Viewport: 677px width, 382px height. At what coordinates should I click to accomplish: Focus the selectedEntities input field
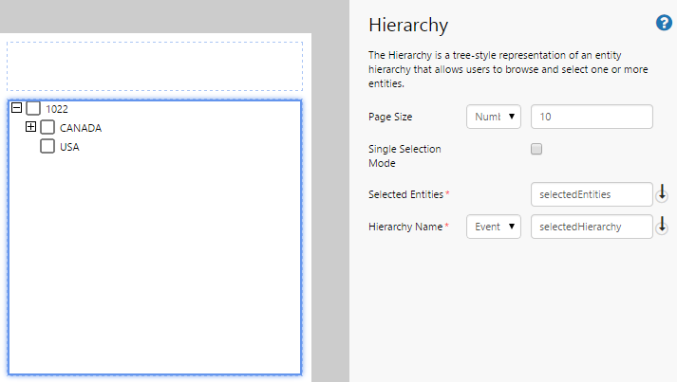click(592, 194)
